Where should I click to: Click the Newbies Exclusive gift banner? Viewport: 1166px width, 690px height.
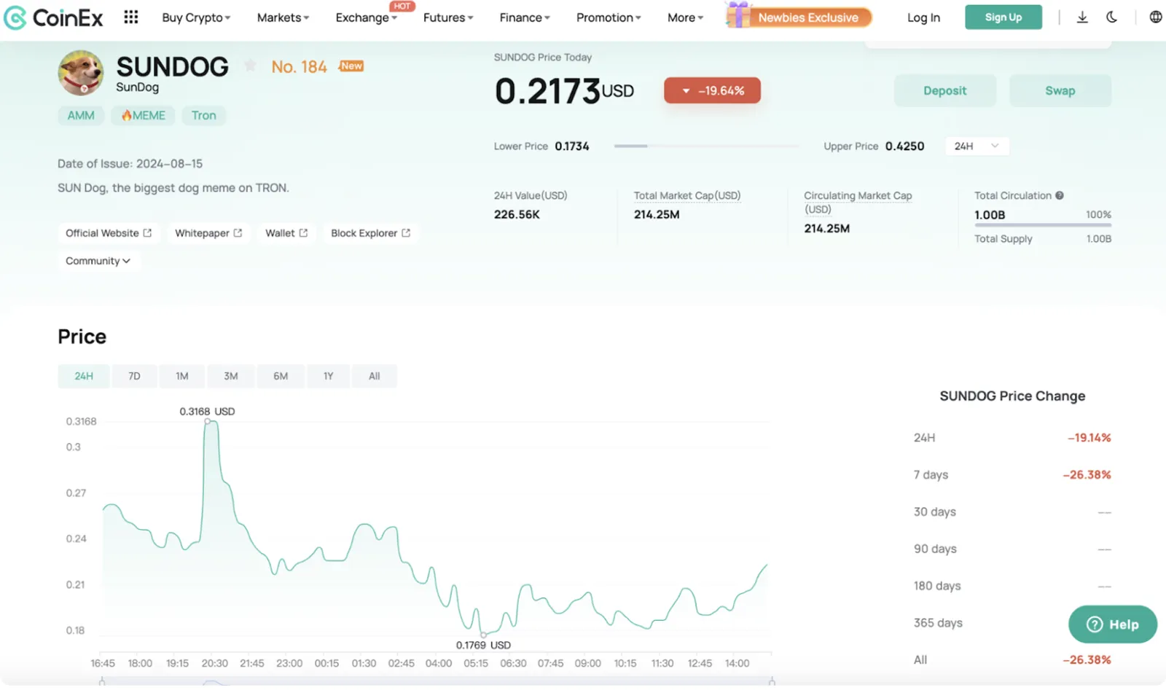point(799,16)
